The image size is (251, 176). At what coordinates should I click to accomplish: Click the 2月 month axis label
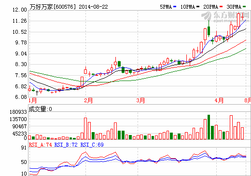click(x=88, y=101)
